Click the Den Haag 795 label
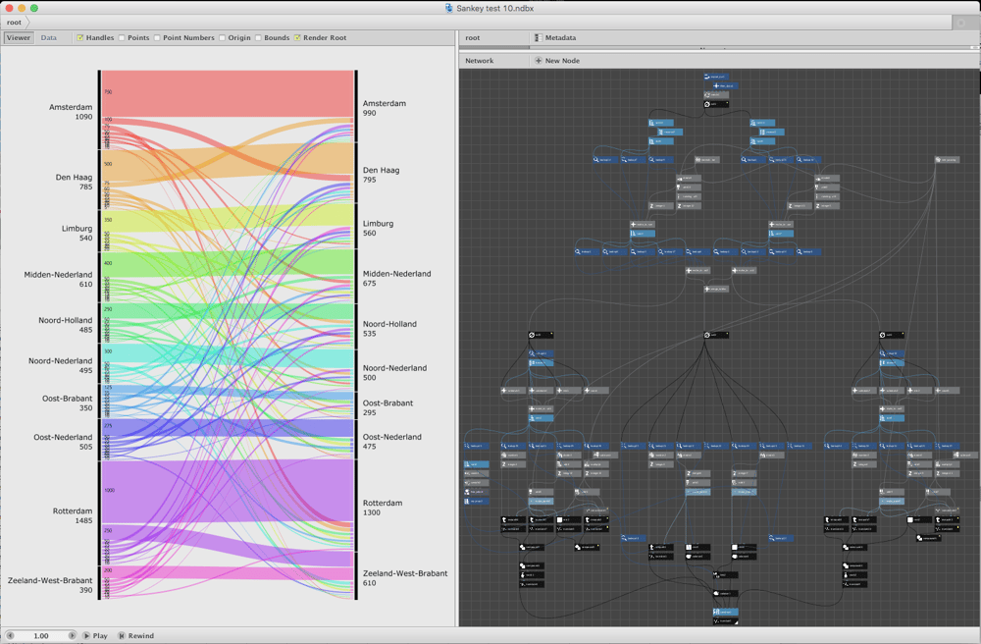This screenshot has height=644, width=981. coord(381,175)
